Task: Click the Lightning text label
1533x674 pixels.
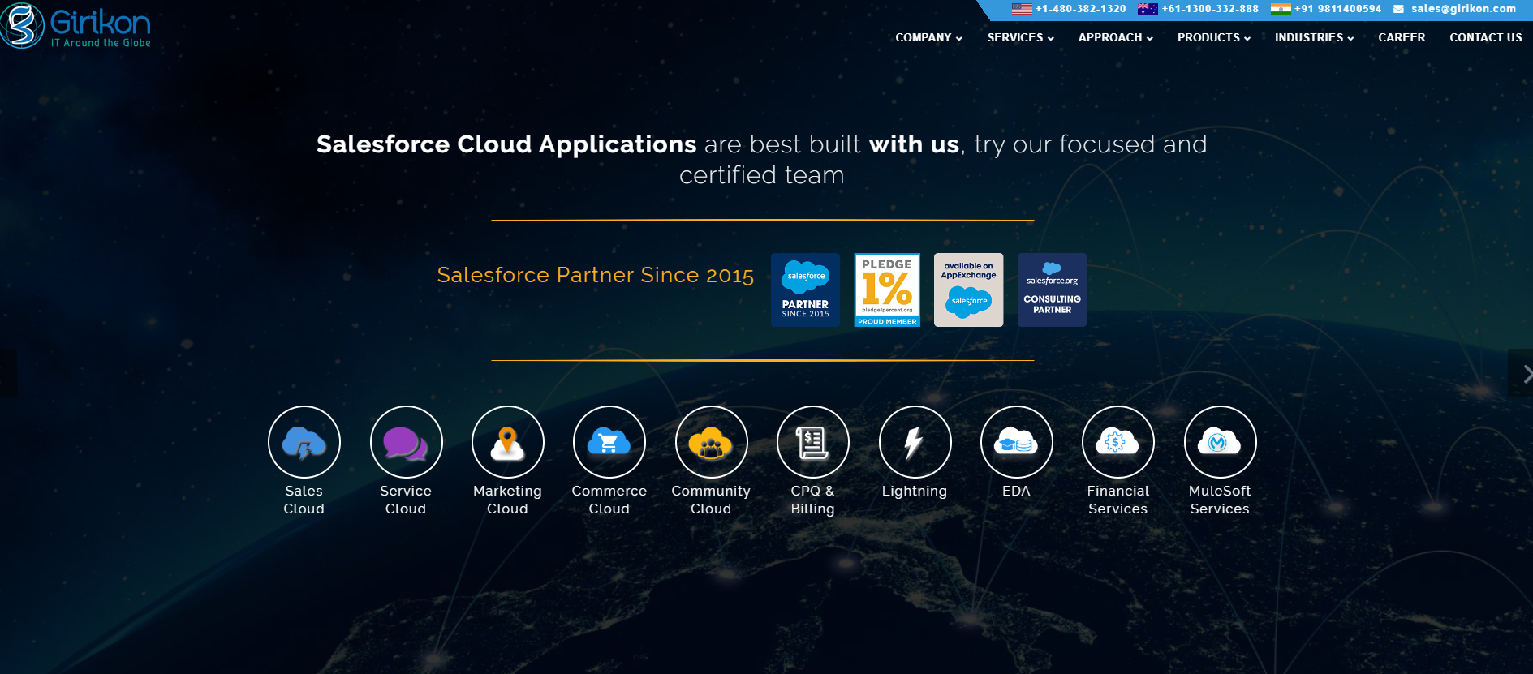Action: (x=915, y=492)
